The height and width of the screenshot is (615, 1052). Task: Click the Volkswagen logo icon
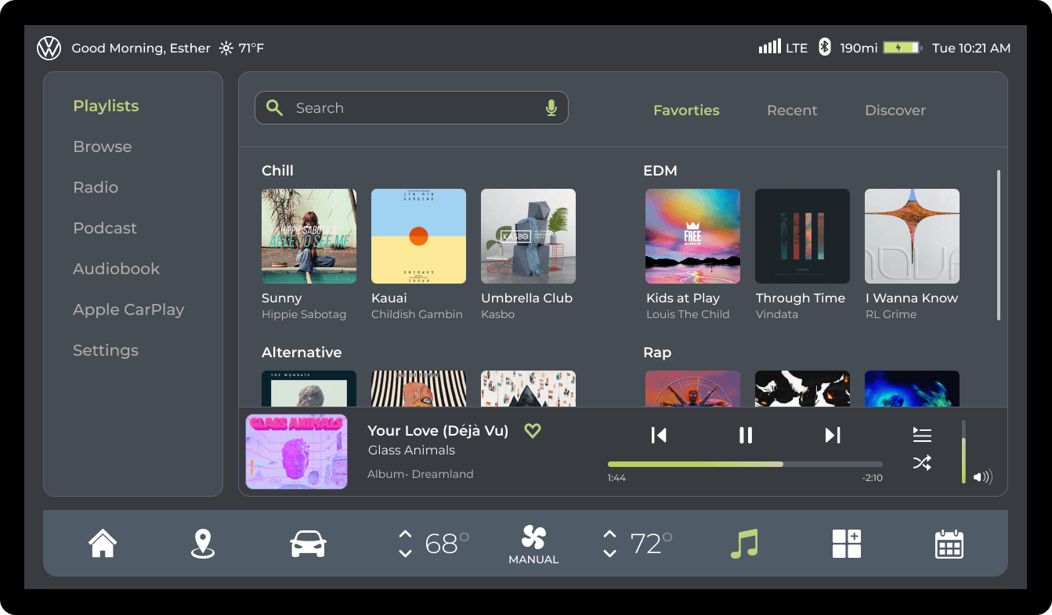click(x=49, y=48)
